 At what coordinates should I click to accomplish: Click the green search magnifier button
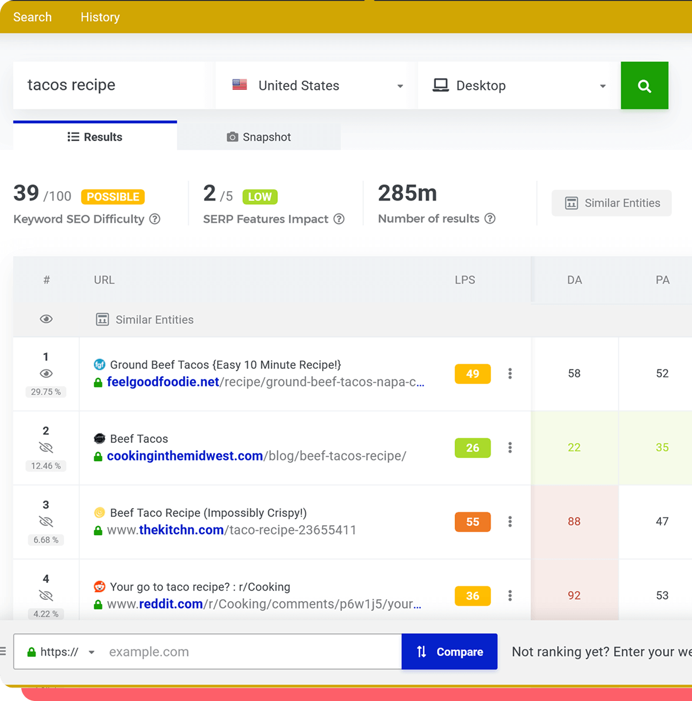click(644, 85)
